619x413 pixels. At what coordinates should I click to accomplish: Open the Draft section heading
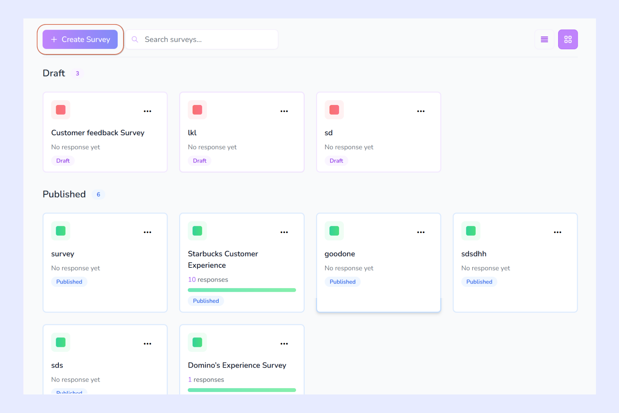(54, 73)
